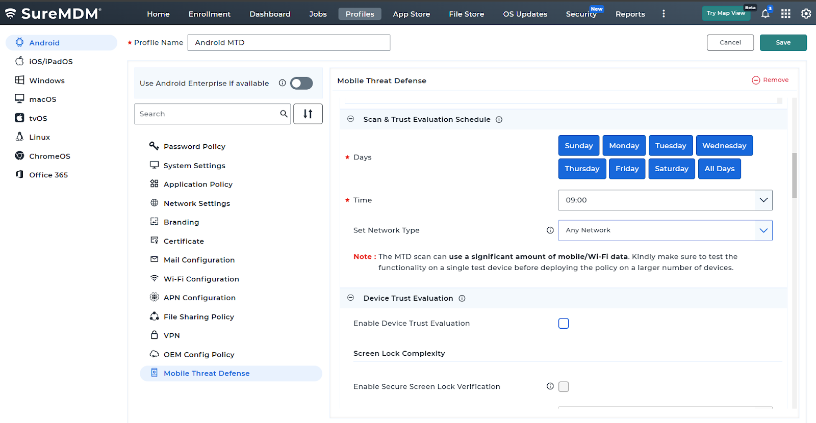Click info icon beside Device Trust Evaluation
Image resolution: width=816 pixels, height=423 pixels.
(x=462, y=299)
